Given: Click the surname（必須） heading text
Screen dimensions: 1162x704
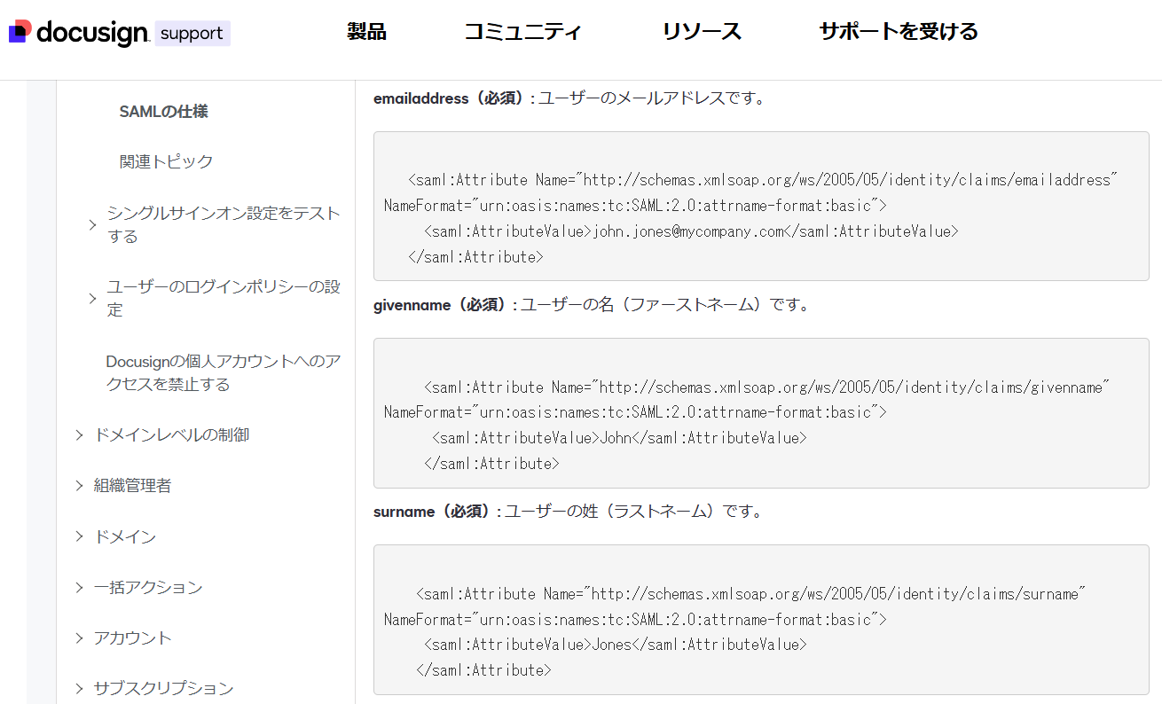Looking at the screenshot, I should [x=434, y=512].
